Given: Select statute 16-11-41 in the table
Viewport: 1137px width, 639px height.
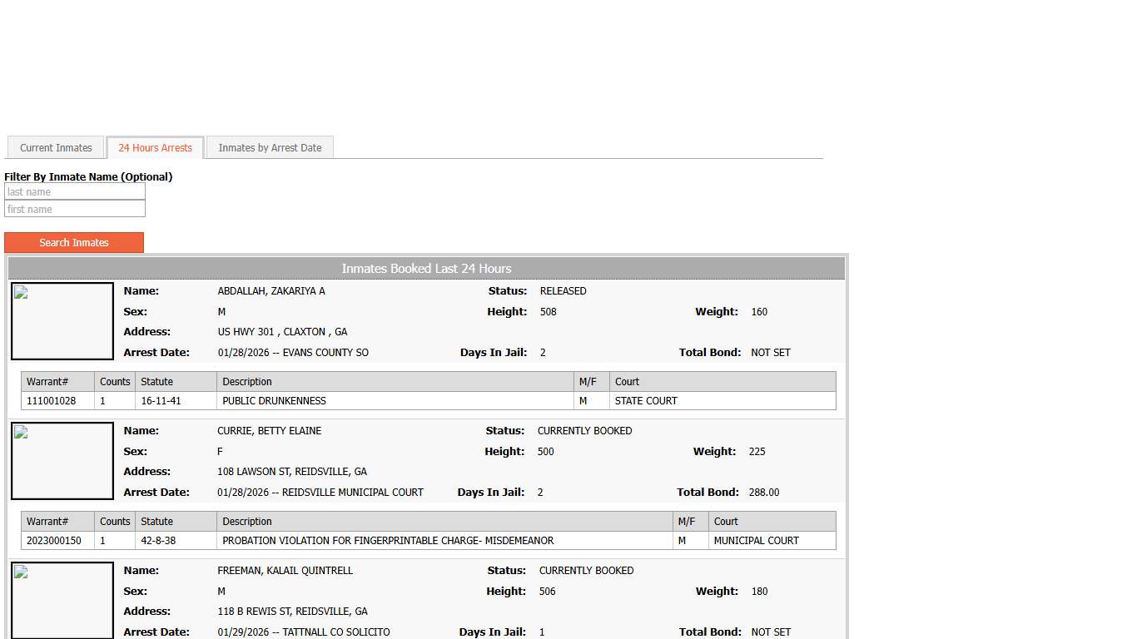Looking at the screenshot, I should tap(161, 401).
